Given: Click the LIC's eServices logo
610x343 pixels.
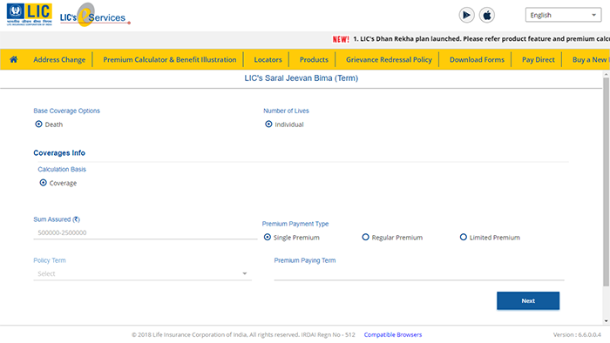Looking at the screenshot, I should (x=95, y=15).
